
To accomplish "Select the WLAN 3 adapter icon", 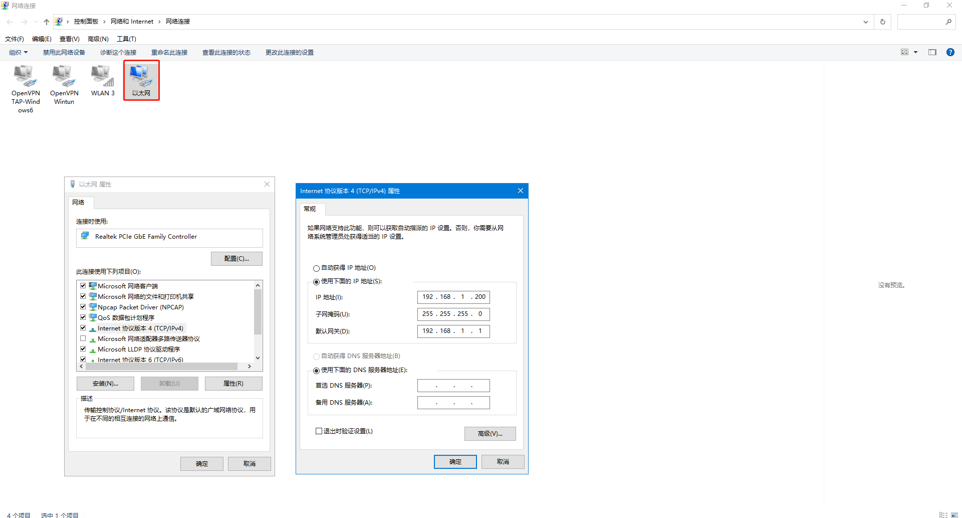I will pos(103,76).
